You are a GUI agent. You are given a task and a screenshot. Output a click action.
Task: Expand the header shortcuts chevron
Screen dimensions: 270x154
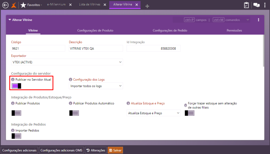click(248, 20)
